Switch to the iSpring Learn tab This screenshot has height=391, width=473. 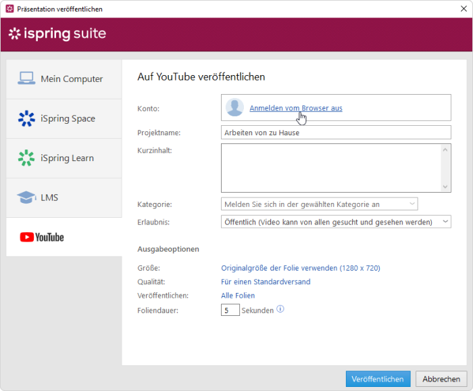[64, 158]
